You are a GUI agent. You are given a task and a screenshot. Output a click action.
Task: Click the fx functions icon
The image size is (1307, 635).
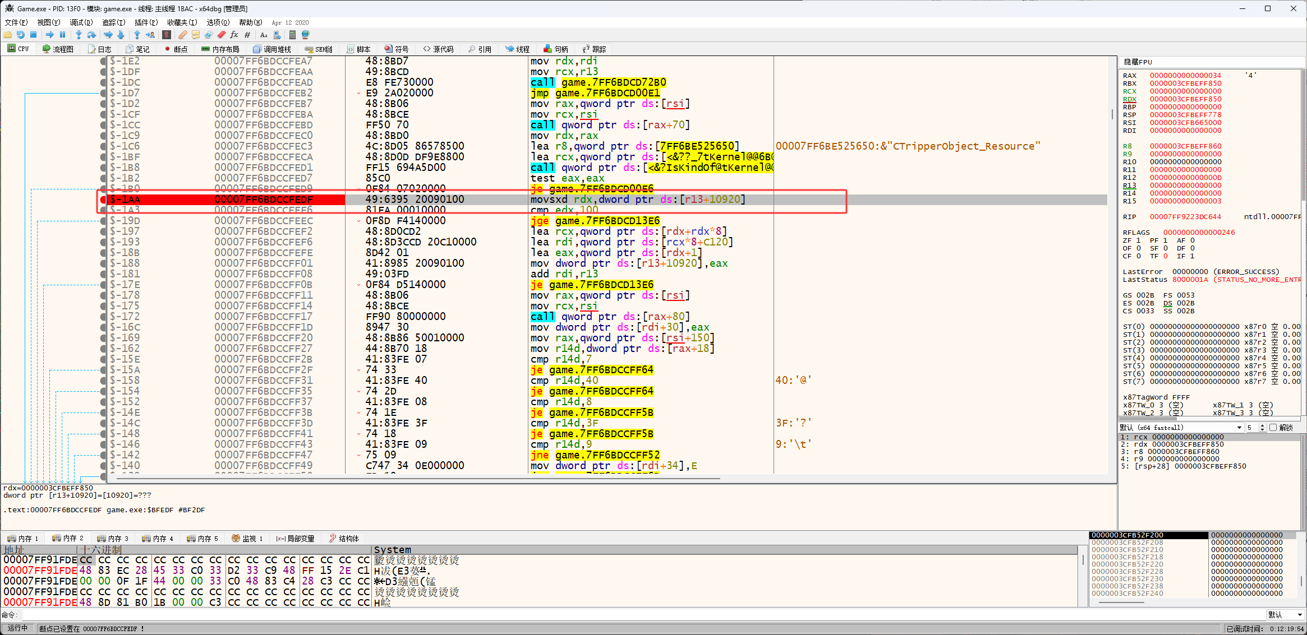(x=234, y=35)
